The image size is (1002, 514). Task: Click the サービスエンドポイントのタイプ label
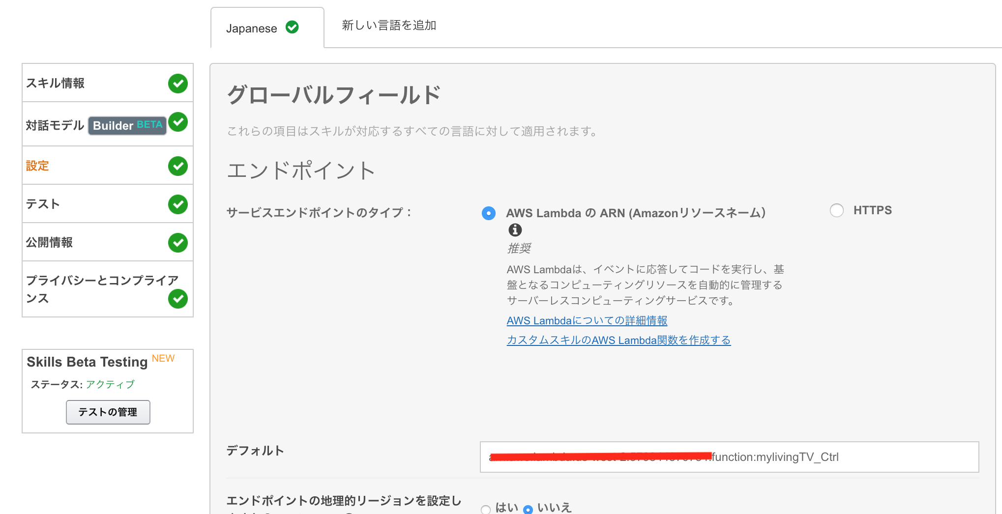[319, 212]
